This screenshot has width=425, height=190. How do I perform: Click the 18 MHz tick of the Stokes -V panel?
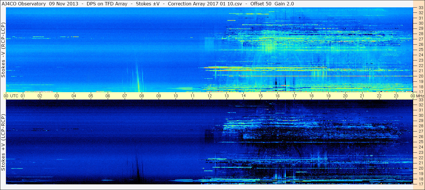coord(421,87)
